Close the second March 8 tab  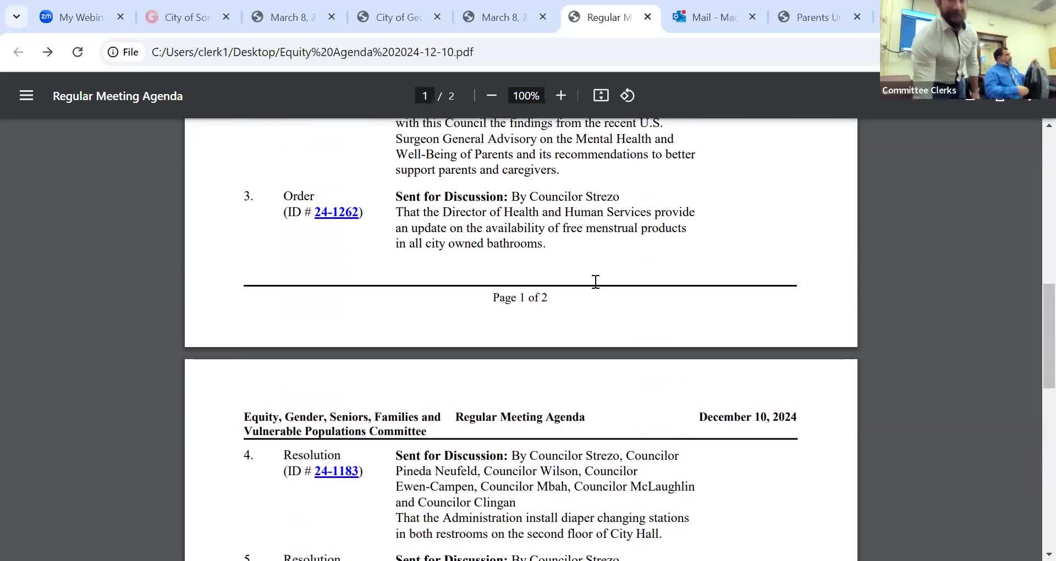[543, 17]
